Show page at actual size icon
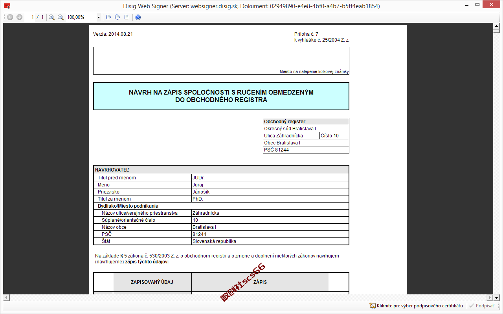Image resolution: width=503 pixels, height=314 pixels. pyautogui.click(x=126, y=17)
